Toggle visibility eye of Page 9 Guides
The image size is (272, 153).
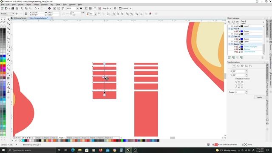[x=235, y=31]
